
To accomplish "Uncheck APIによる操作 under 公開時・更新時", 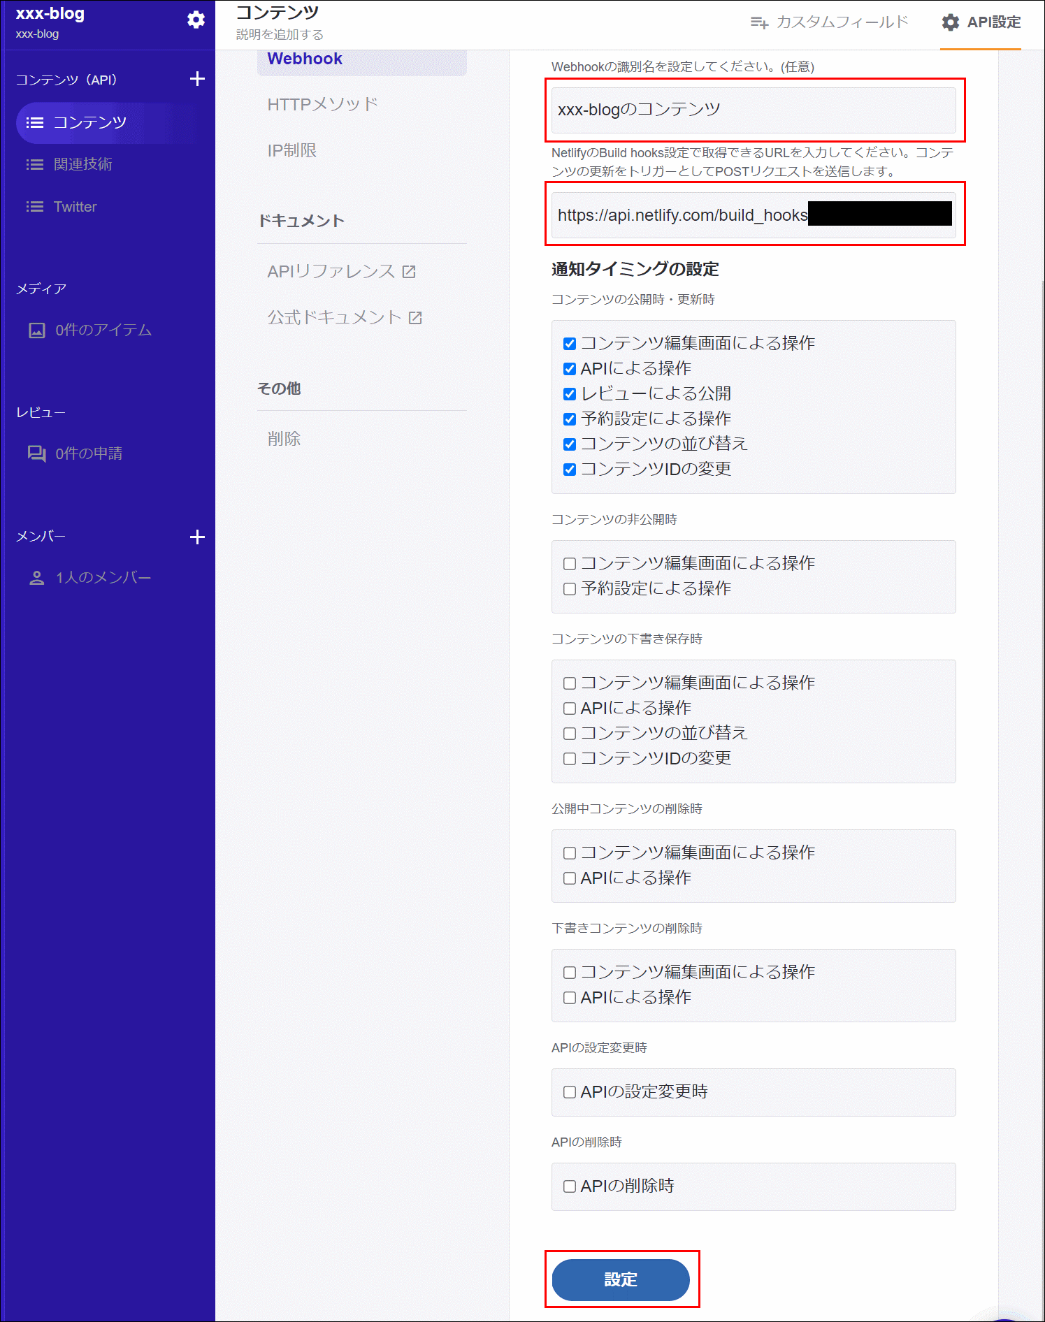I will coord(570,369).
